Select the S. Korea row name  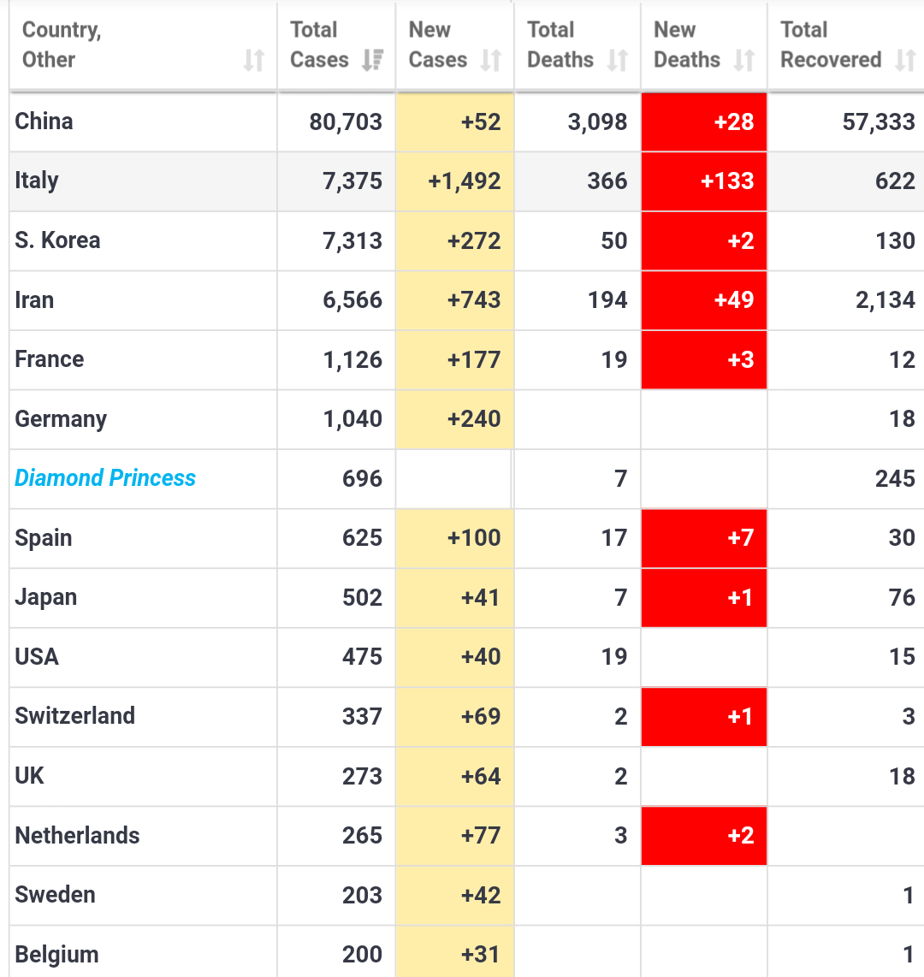coord(57,240)
